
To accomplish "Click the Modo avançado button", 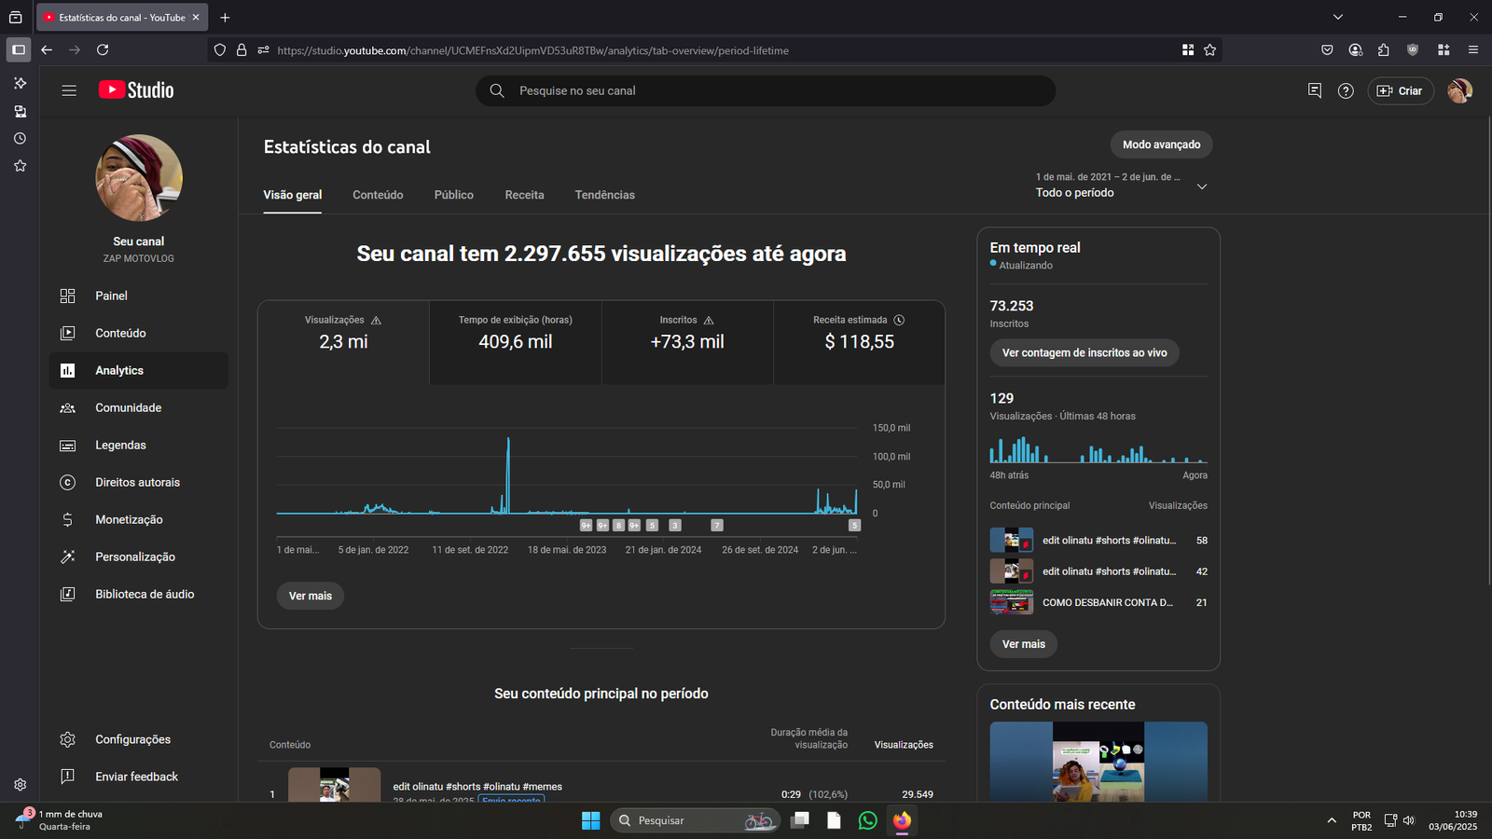I will click(x=1161, y=144).
